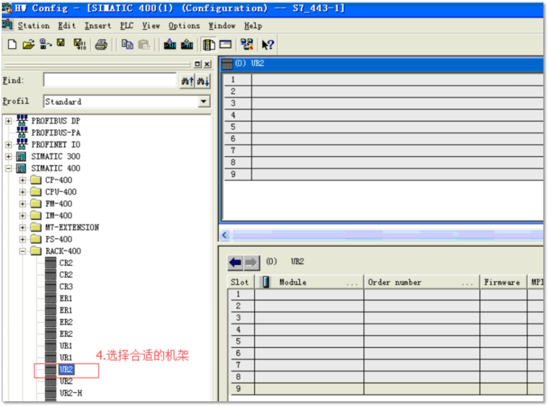Click the New station toolbar icon
This screenshot has width=549, height=407.
click(x=12, y=44)
